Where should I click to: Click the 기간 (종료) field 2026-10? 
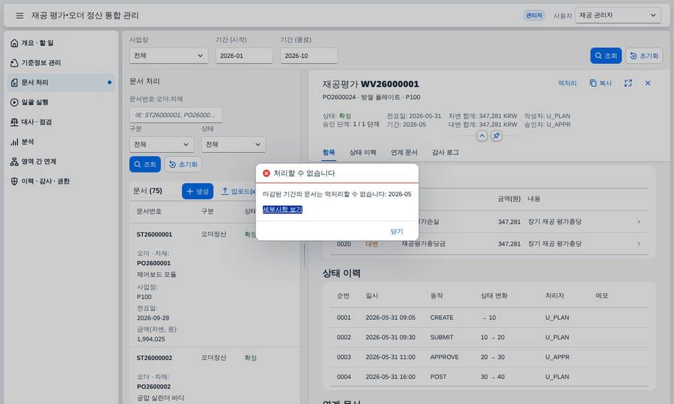309,56
